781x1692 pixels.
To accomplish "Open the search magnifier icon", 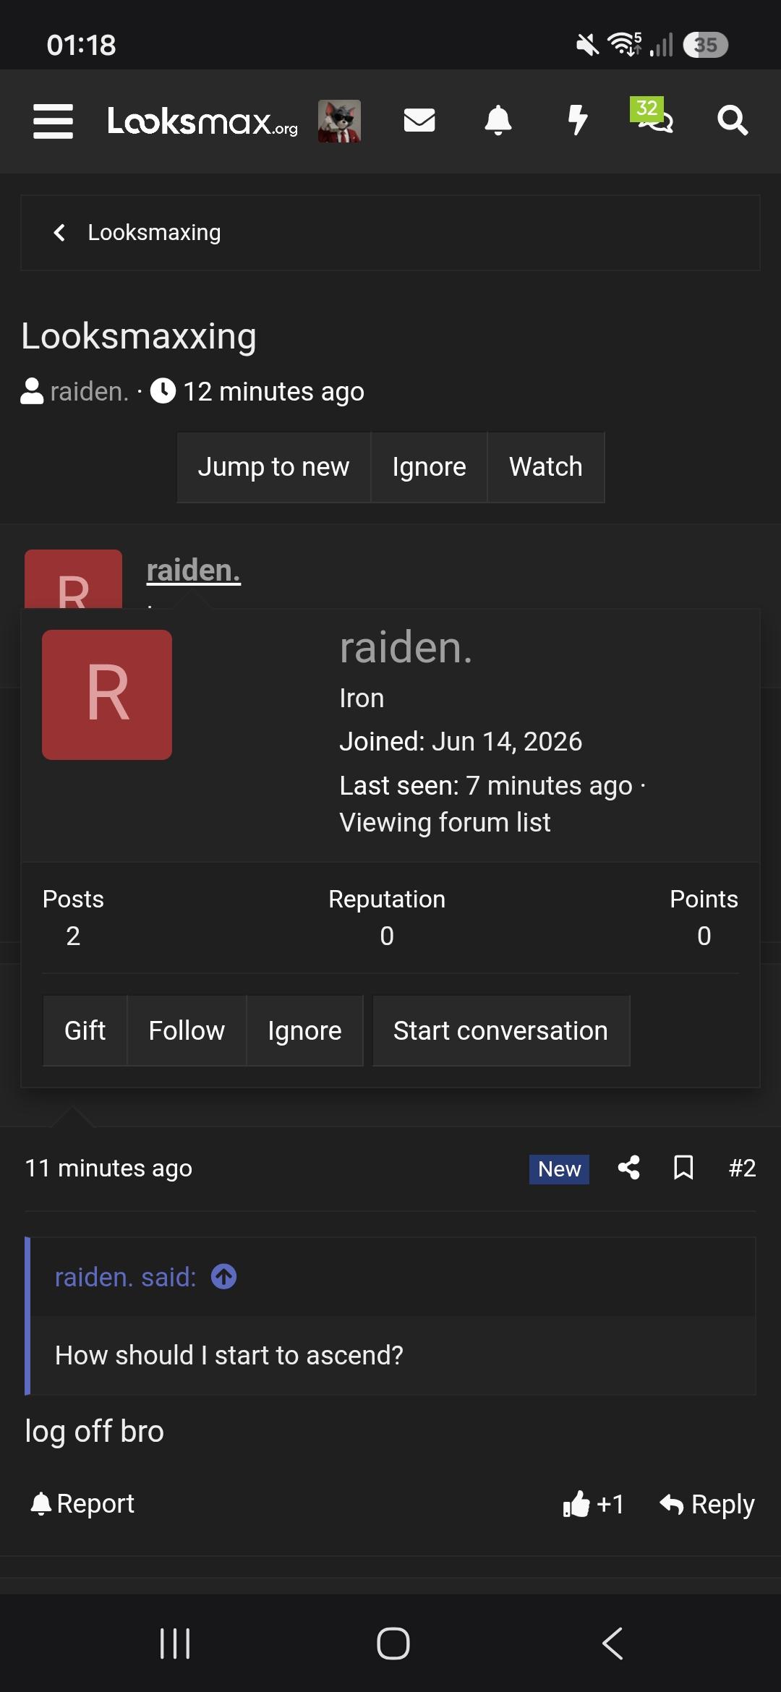I will (x=733, y=120).
